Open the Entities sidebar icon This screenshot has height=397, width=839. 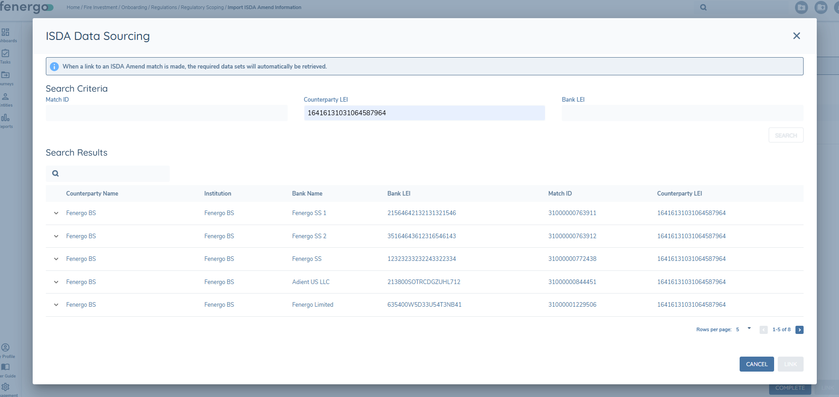point(5,97)
